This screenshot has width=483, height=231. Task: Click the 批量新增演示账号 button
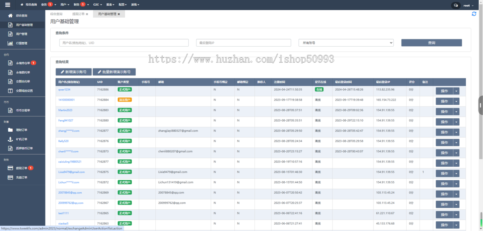114,72
